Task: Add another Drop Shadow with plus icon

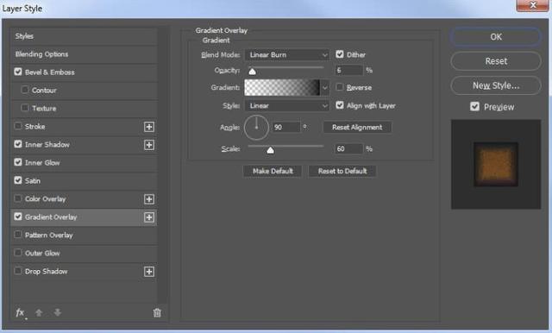Action: [149, 272]
